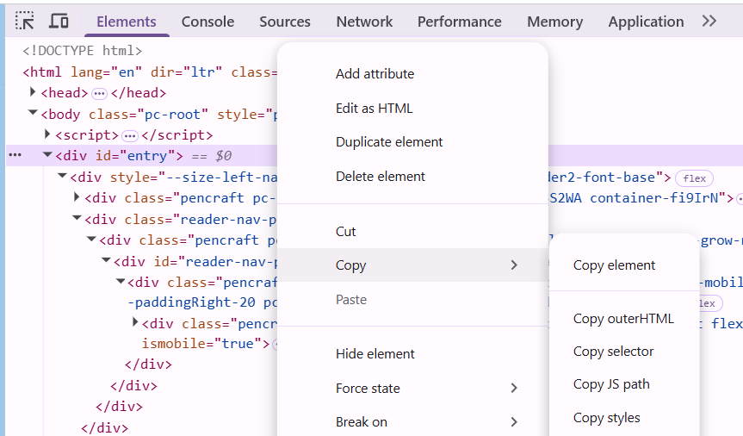Viewport: 743px width, 436px height.
Task: Expand the script element node
Action: [x=47, y=134]
